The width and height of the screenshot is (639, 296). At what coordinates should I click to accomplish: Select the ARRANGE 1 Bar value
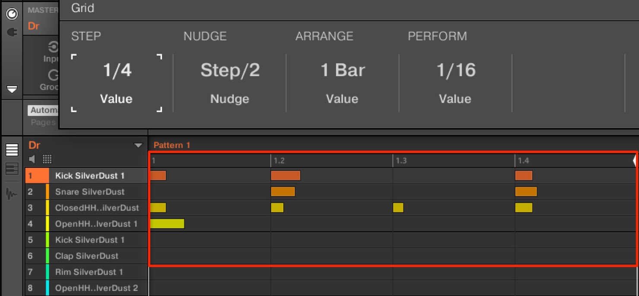[x=342, y=83]
